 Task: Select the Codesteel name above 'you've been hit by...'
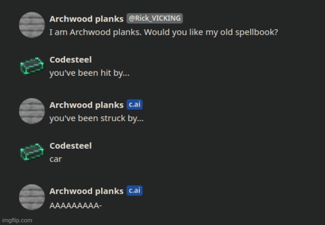(x=70, y=59)
